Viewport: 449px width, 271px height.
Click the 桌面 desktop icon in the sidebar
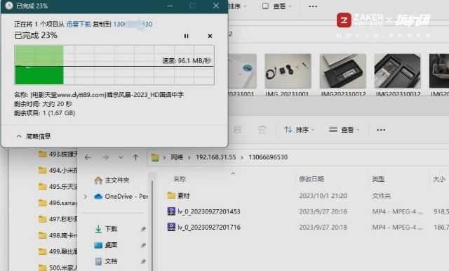(x=98, y=245)
